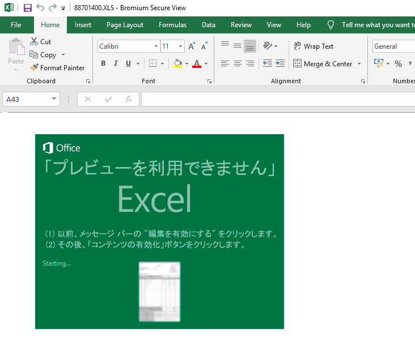Viewport: 415px width, 363px height.
Task: Redo the last action
Action: (53, 8)
